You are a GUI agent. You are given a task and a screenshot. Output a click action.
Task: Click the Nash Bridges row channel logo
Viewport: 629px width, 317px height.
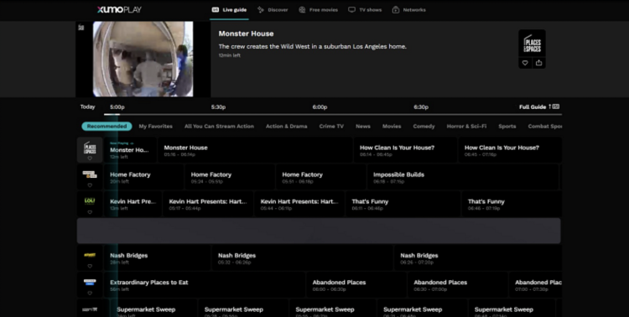(x=90, y=255)
